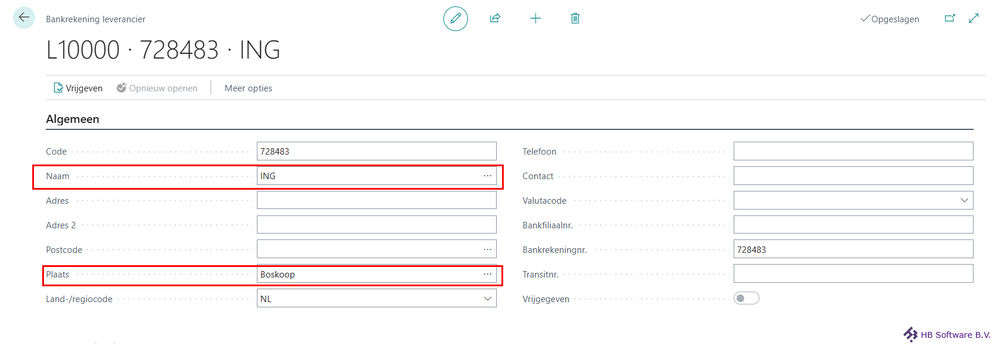Click the share icon
Viewport: 997px width, 346px height.
(x=495, y=18)
